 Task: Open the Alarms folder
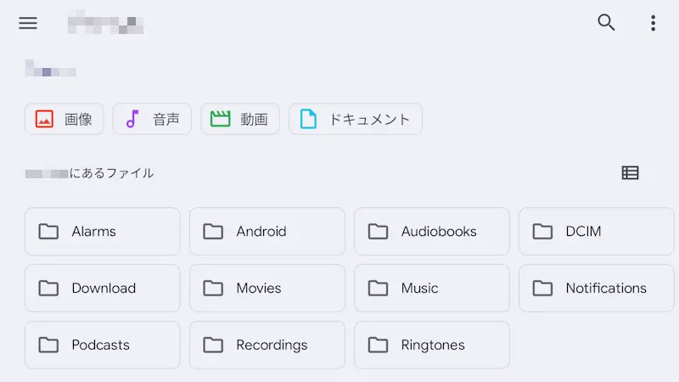103,231
